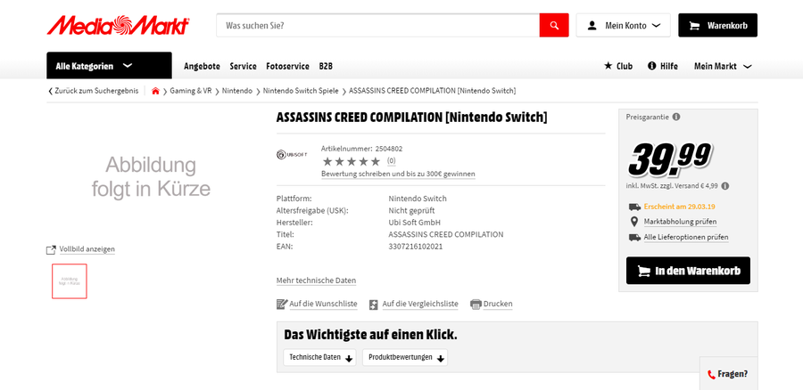This screenshot has height=390, width=803.
Task: Click the MediaMarkt logo
Action: pos(118,25)
